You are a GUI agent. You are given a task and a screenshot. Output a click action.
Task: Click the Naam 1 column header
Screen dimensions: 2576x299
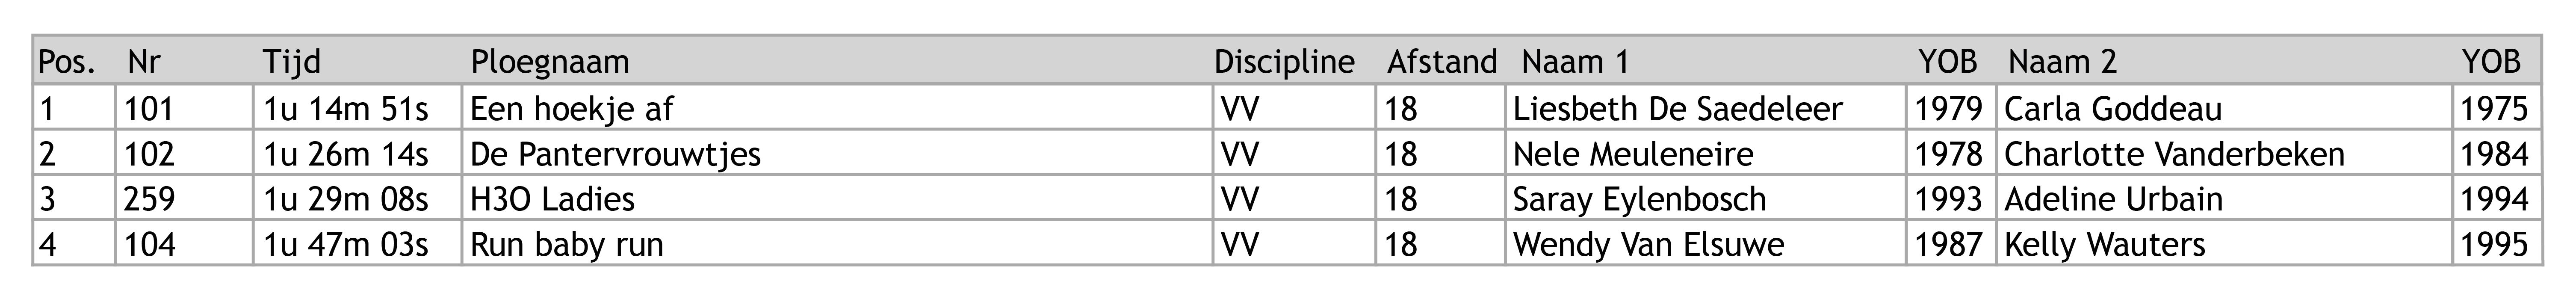click(x=1575, y=62)
